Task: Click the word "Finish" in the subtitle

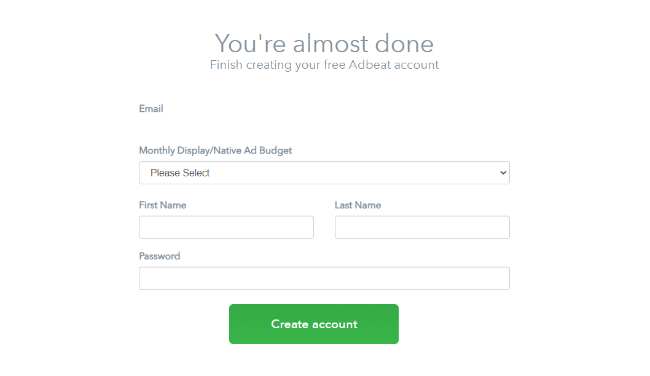Action: point(226,65)
